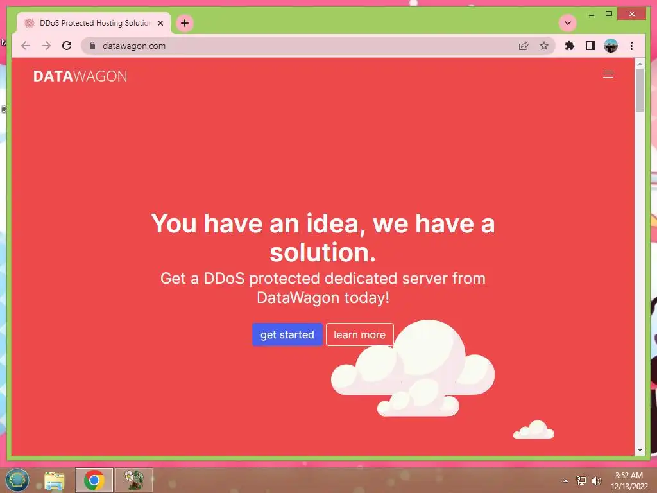657x493 pixels.
Task: Maximize the Chrome window
Action: (x=609, y=14)
